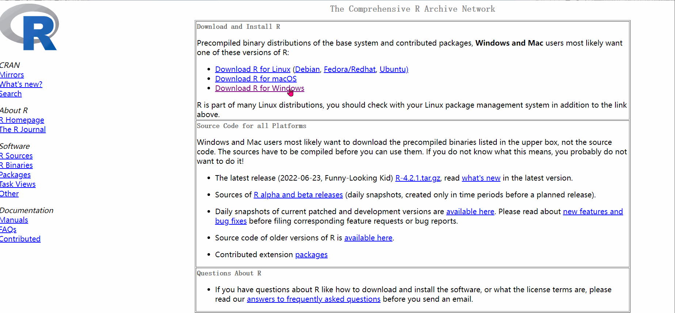Image resolution: width=675 pixels, height=313 pixels.
Task: Click Download R for Windows
Action: [259, 88]
